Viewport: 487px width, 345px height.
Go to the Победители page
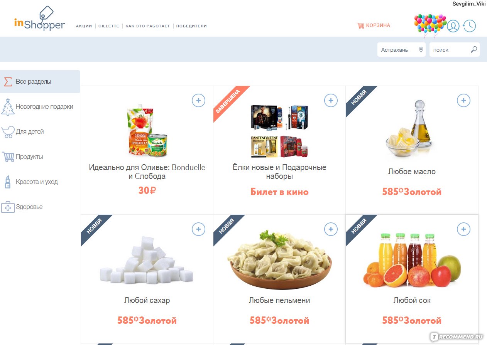pyautogui.click(x=191, y=26)
